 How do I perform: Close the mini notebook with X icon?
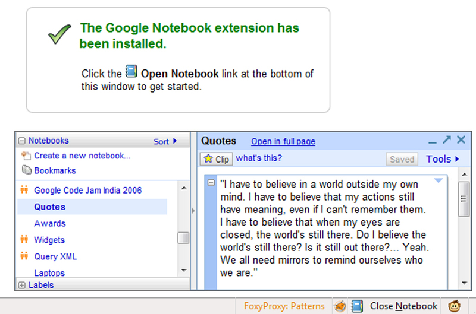click(x=461, y=139)
